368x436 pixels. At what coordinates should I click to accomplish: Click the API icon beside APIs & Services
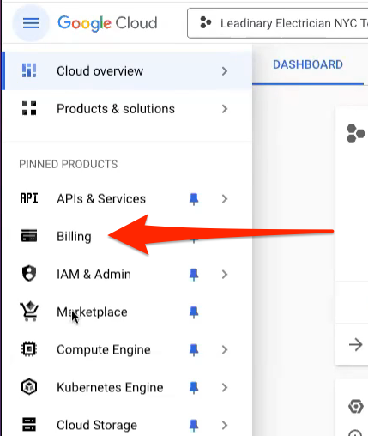29,198
